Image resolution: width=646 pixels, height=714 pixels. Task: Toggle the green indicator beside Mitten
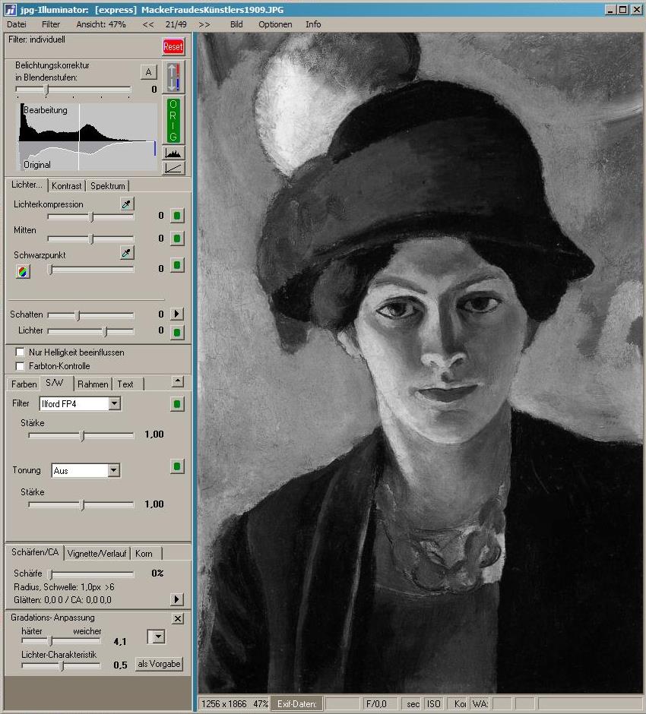tap(177, 239)
